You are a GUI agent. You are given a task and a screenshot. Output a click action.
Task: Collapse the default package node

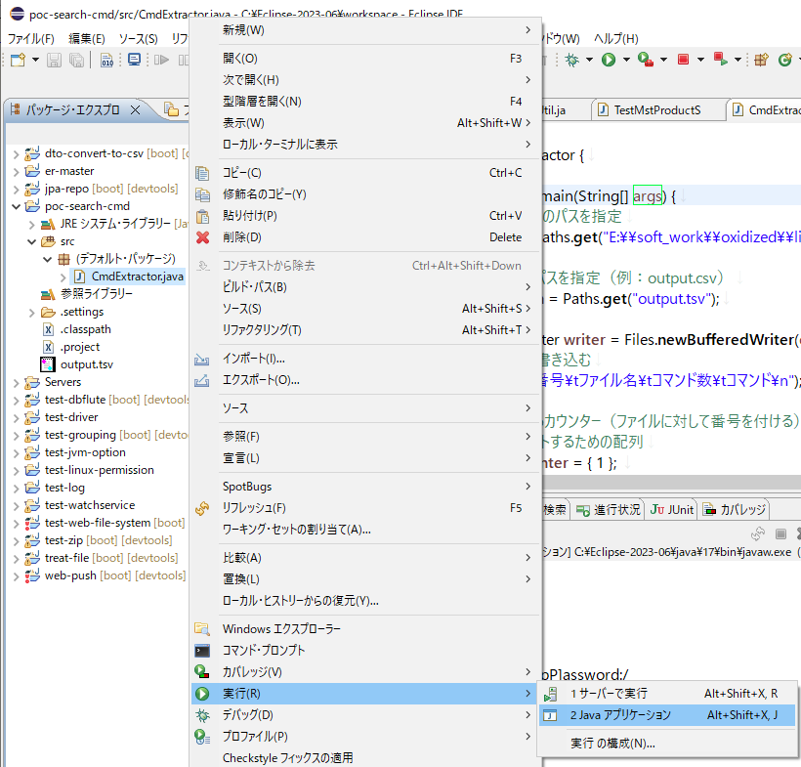pyautogui.click(x=48, y=259)
